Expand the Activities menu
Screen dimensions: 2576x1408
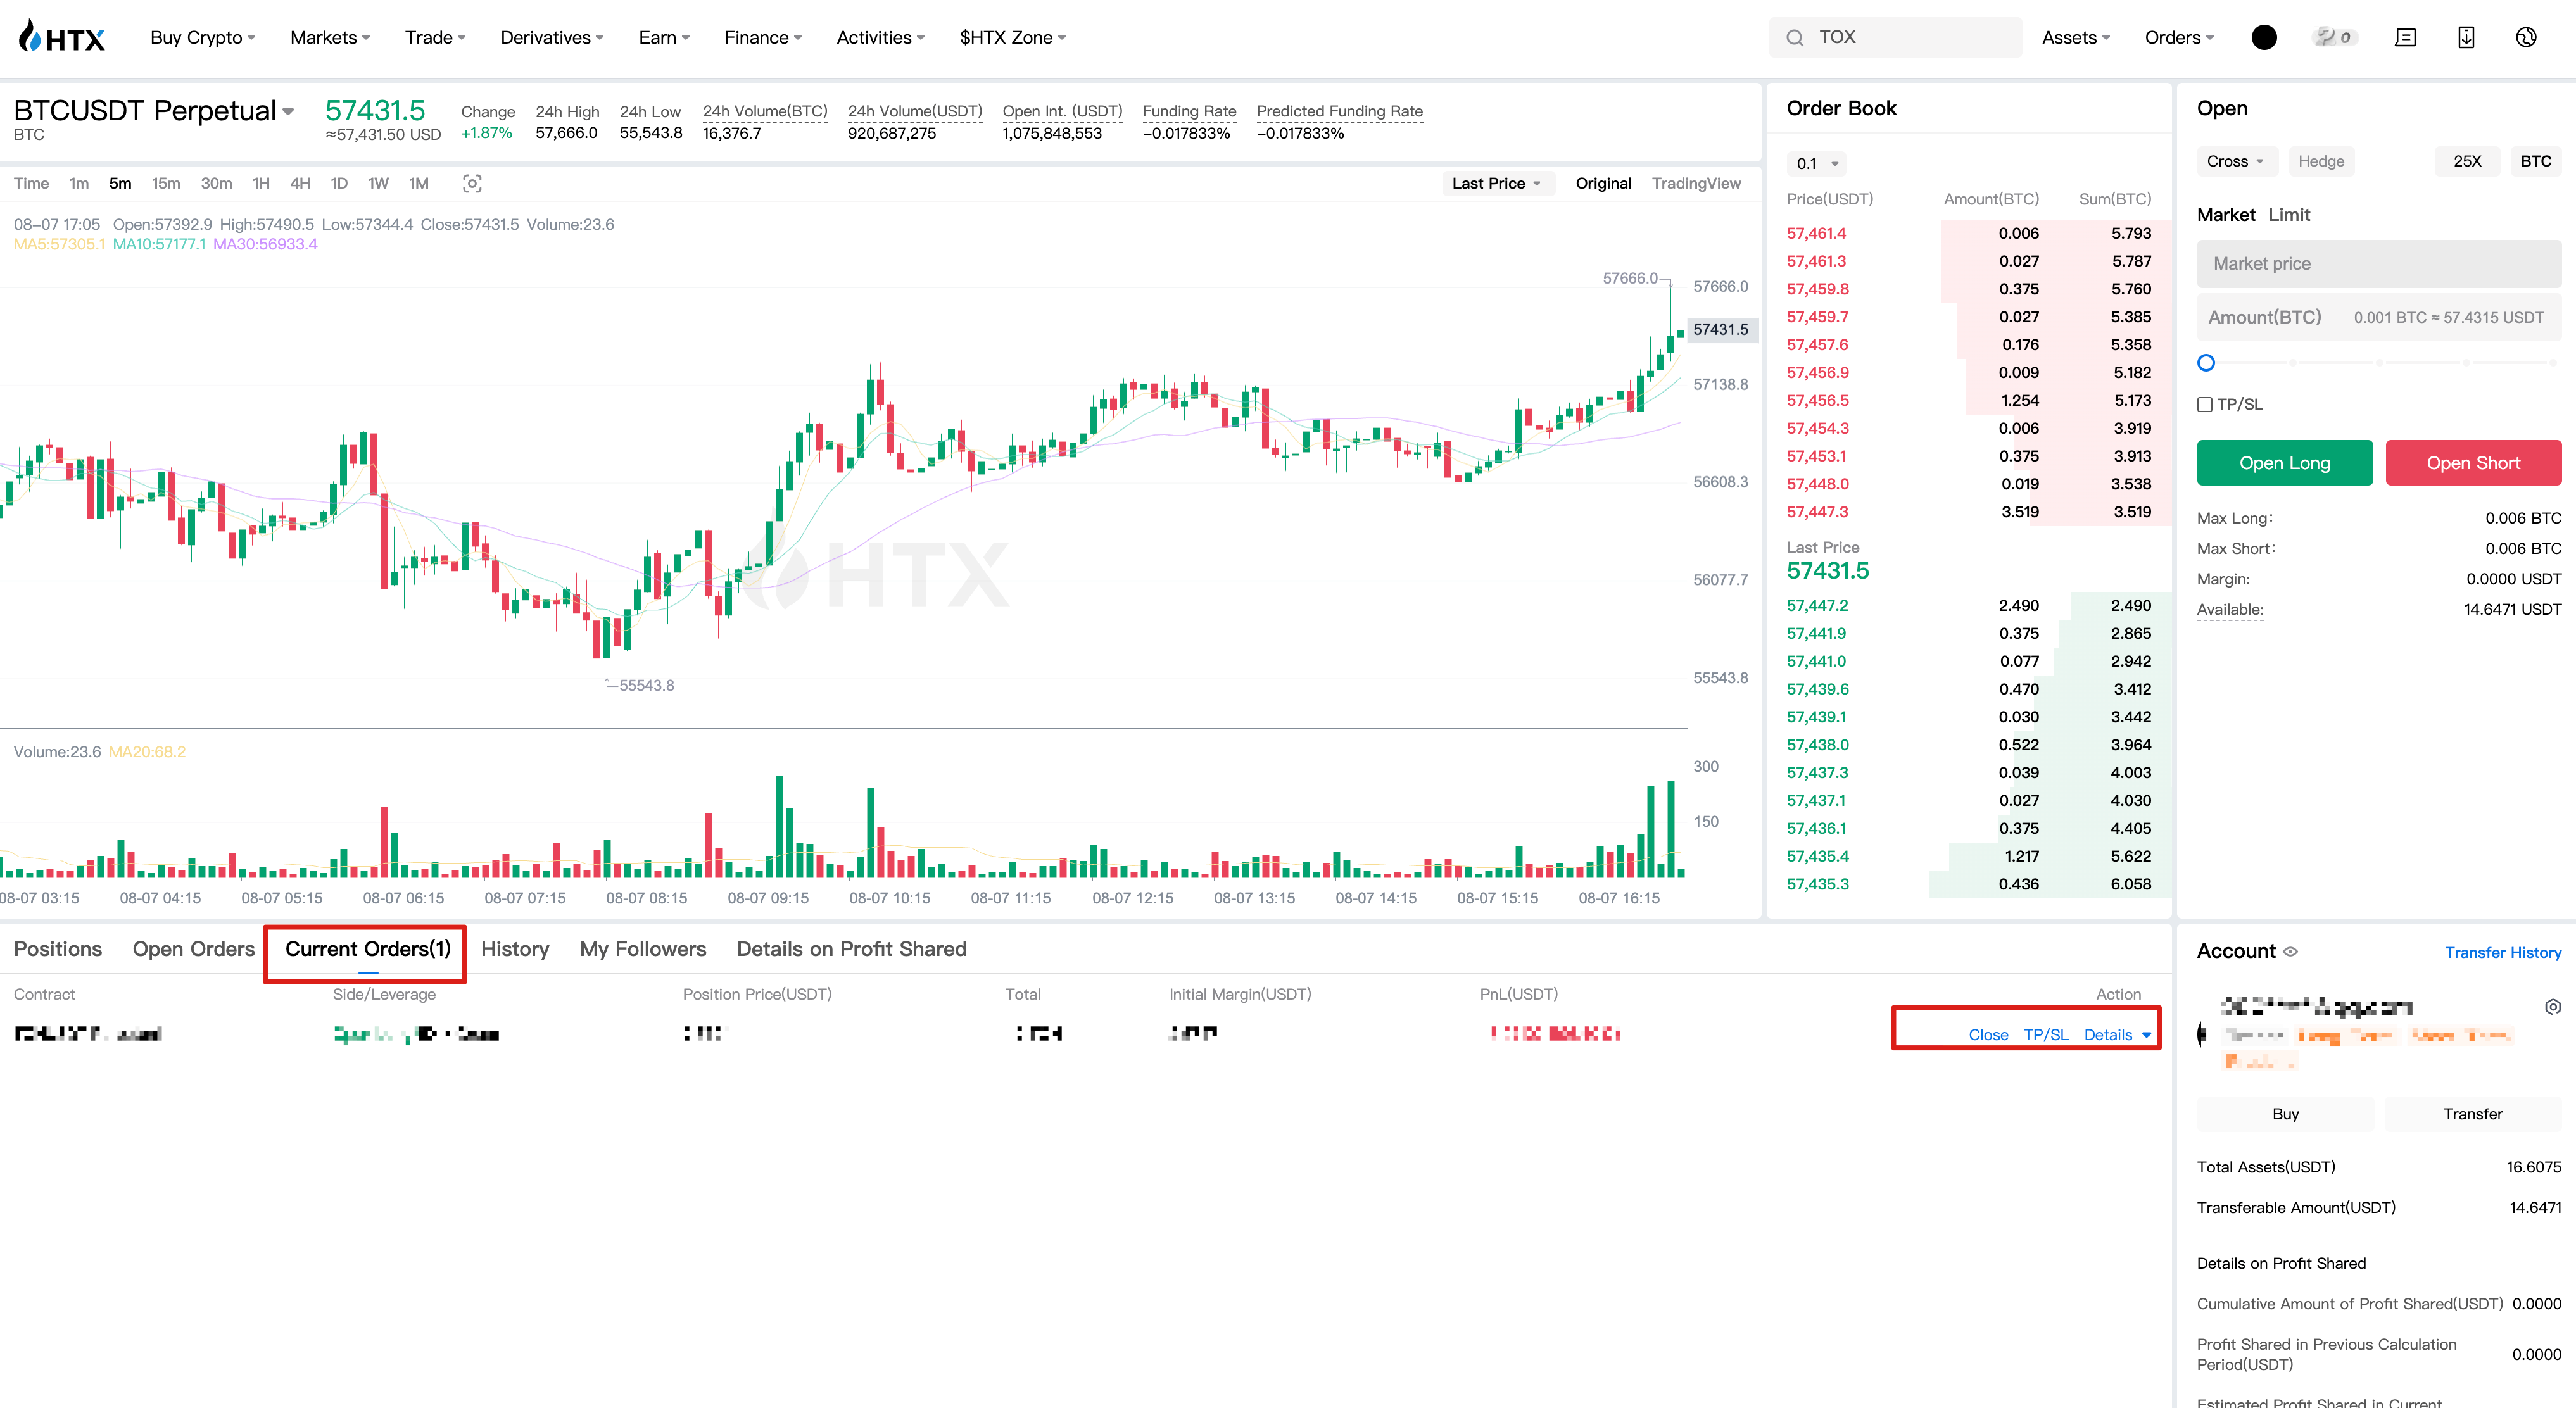point(880,37)
